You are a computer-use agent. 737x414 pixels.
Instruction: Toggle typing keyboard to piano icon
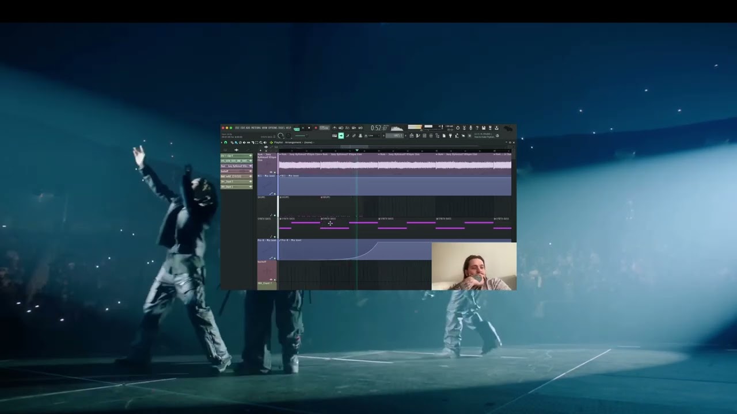click(335, 136)
